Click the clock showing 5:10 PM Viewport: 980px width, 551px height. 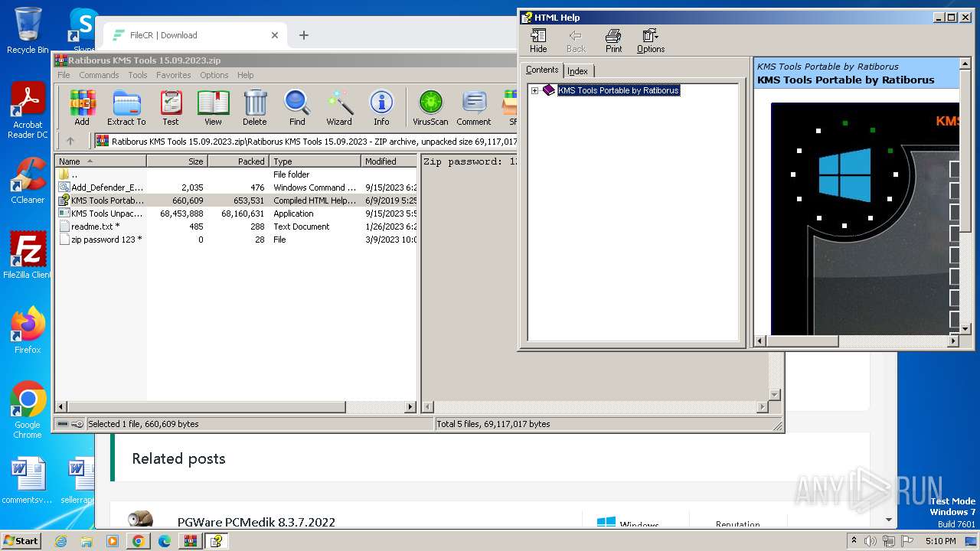point(940,541)
